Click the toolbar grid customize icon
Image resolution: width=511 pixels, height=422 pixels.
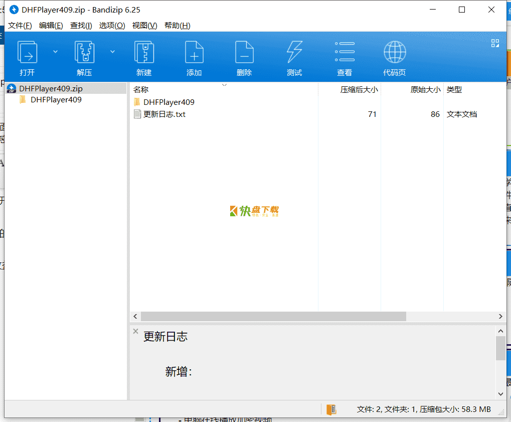[495, 43]
